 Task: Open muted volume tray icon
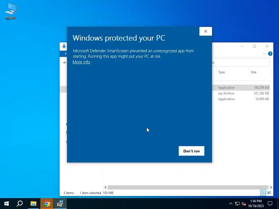[244, 204]
